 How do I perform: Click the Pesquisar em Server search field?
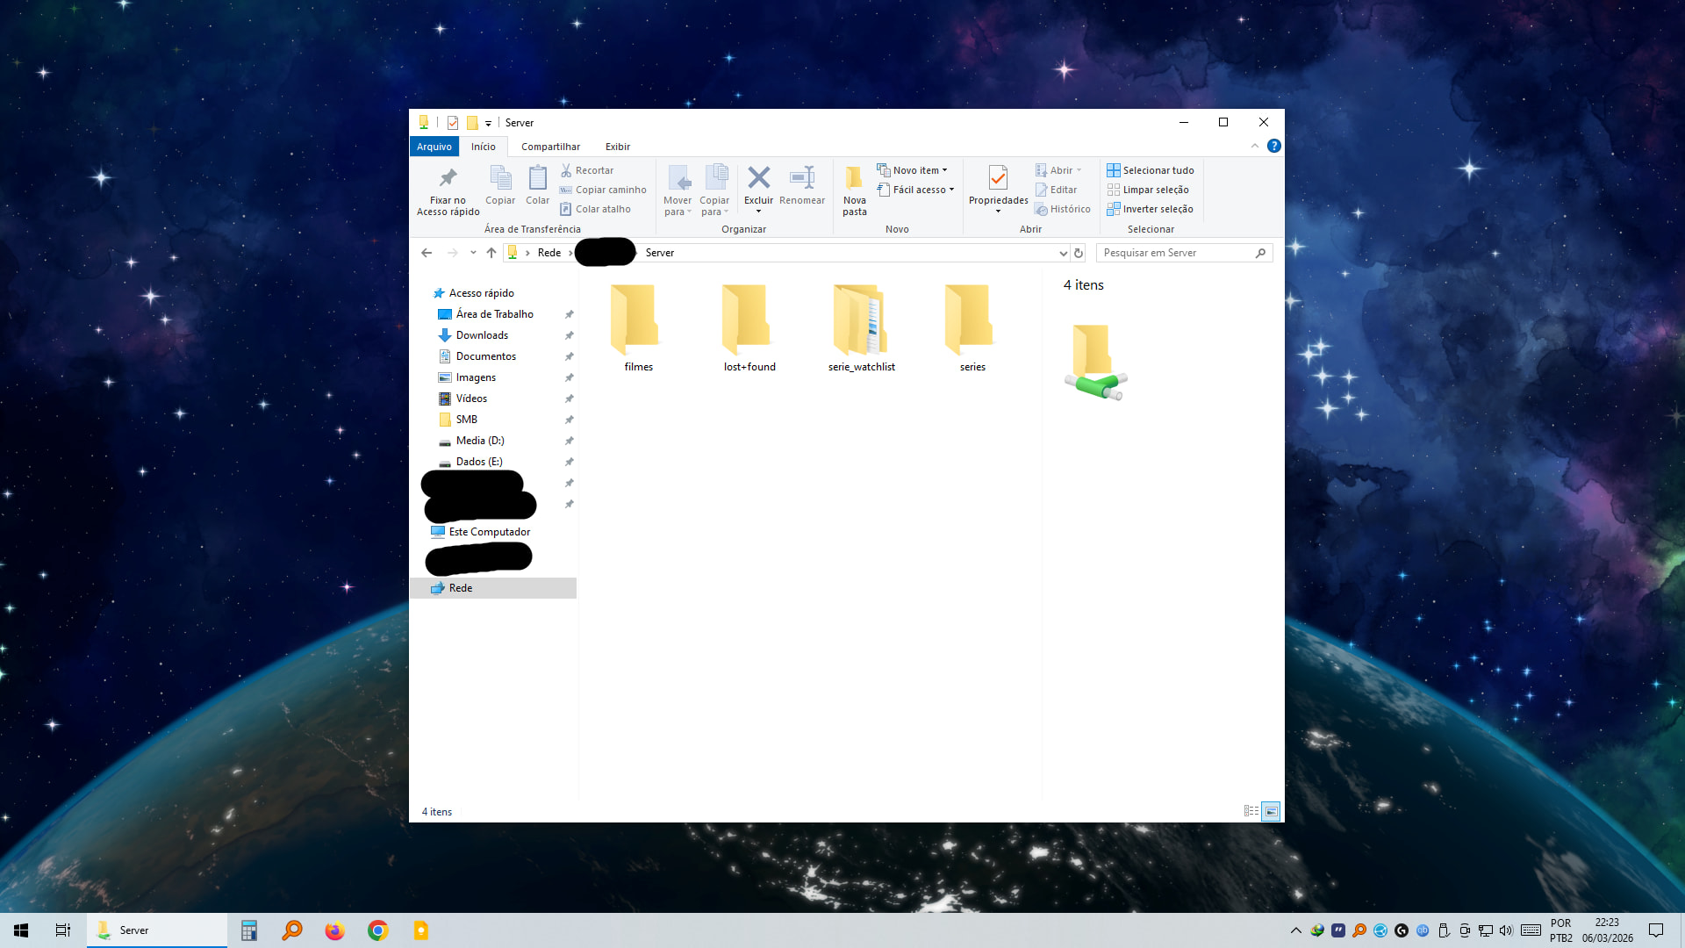coord(1176,253)
